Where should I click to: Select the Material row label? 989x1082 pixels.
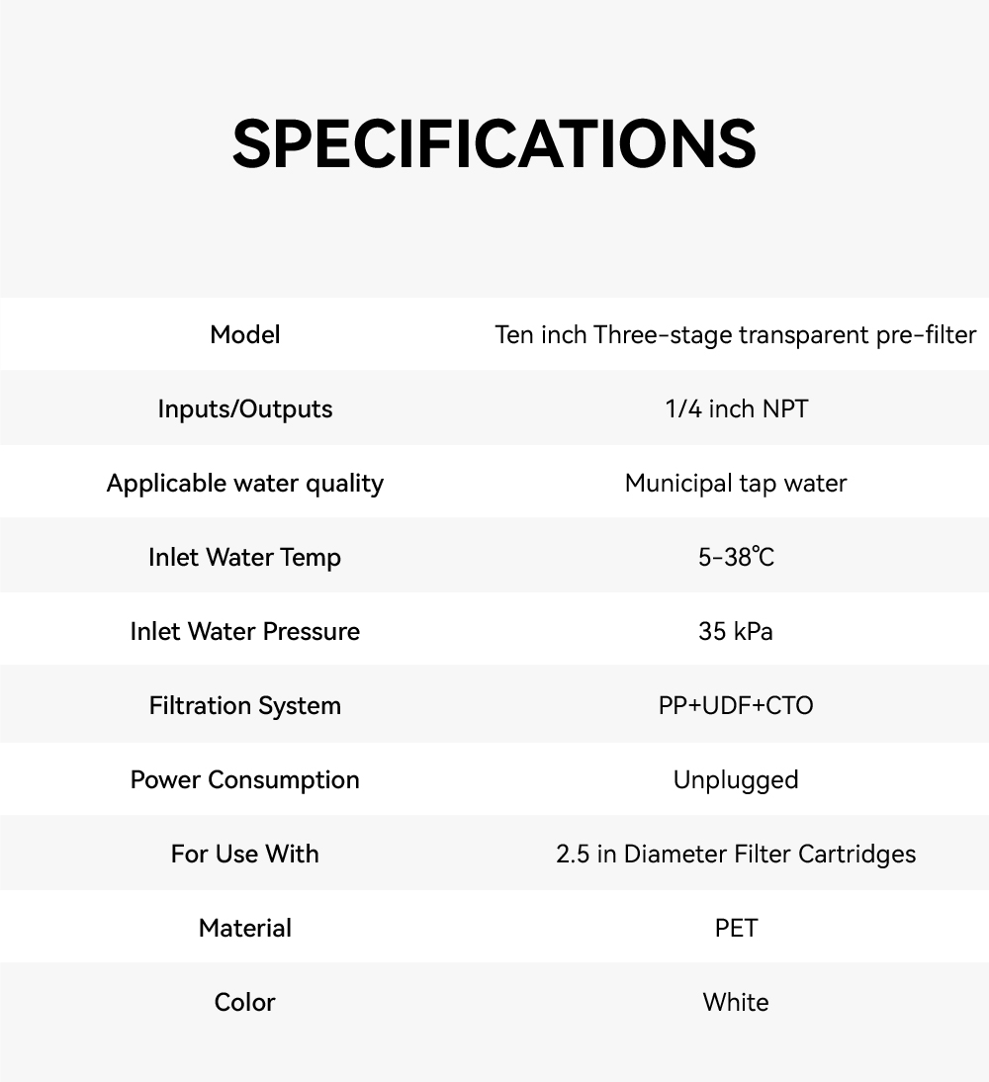[x=245, y=929]
